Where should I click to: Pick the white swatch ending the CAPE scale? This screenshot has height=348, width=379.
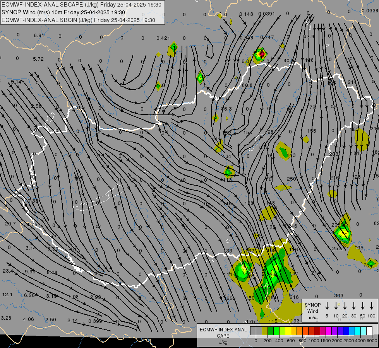point(369,331)
